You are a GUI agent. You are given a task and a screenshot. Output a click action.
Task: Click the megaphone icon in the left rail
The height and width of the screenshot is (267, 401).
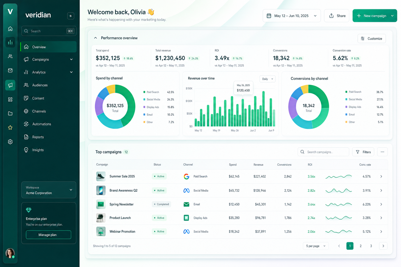(x=10, y=85)
